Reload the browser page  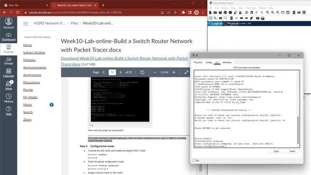pyautogui.click(x=17, y=12)
